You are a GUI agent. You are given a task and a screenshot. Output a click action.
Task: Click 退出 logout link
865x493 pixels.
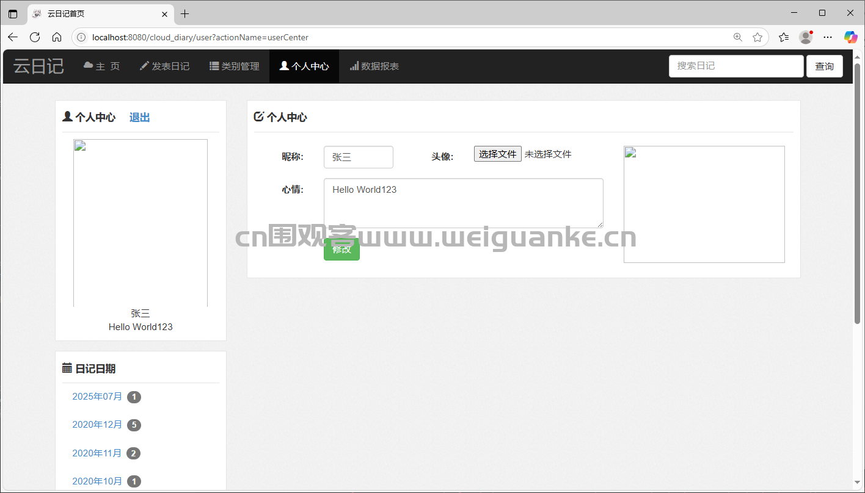click(139, 117)
